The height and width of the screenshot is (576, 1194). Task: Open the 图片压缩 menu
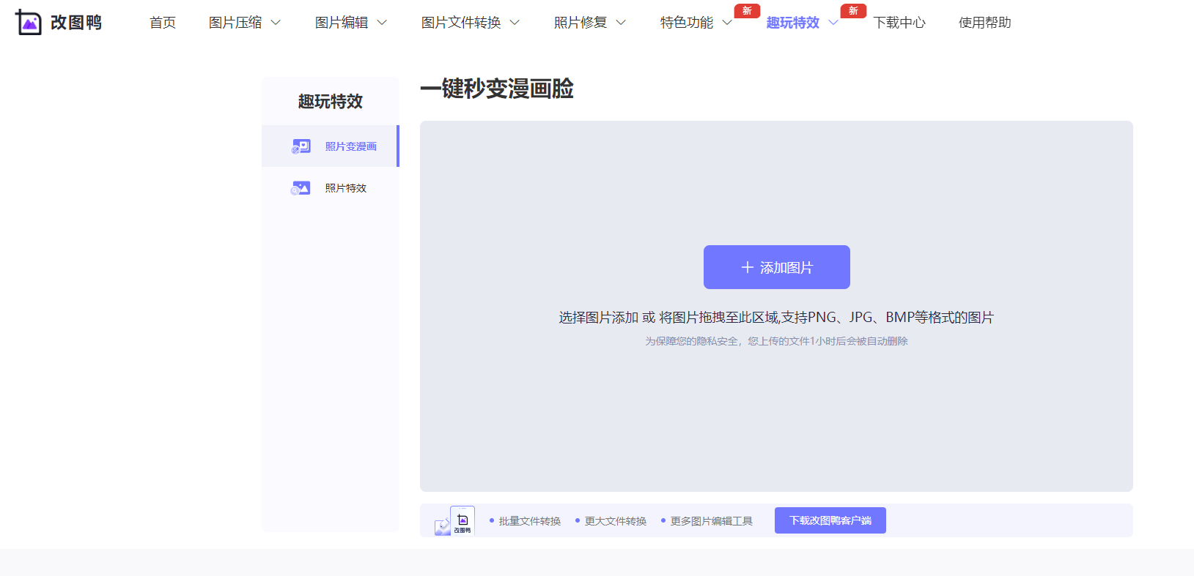[x=235, y=23]
